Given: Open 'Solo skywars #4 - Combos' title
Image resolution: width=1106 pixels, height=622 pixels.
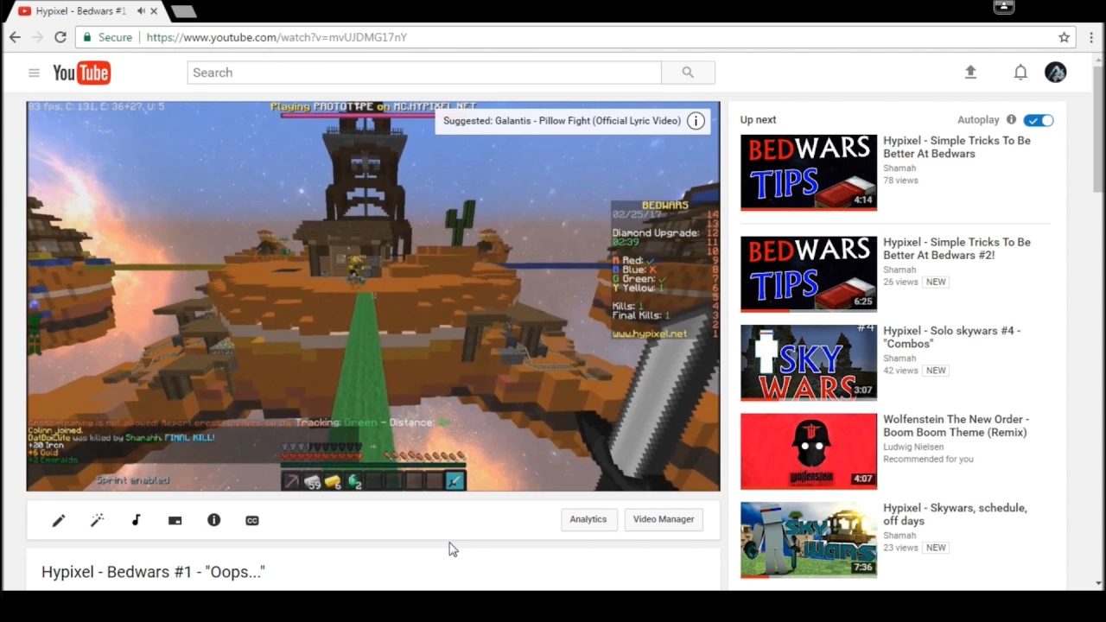Looking at the screenshot, I should point(951,337).
